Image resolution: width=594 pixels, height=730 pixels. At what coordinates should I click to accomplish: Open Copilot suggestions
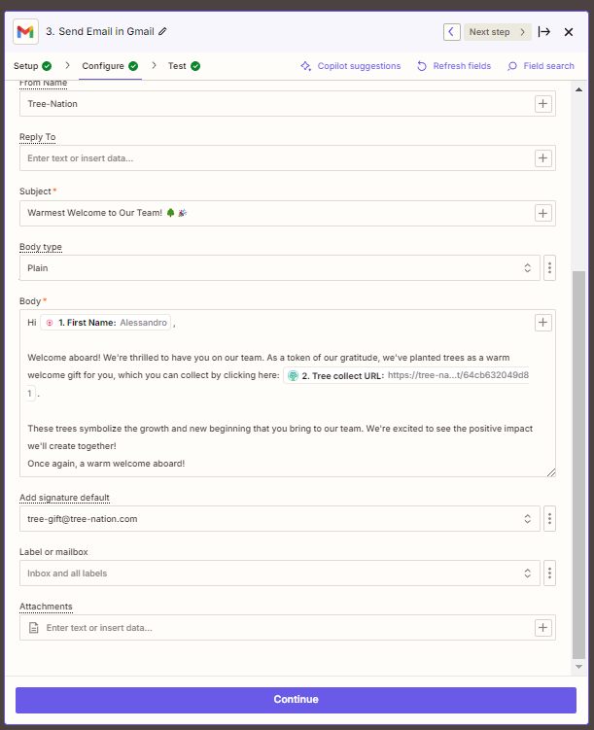coord(351,66)
